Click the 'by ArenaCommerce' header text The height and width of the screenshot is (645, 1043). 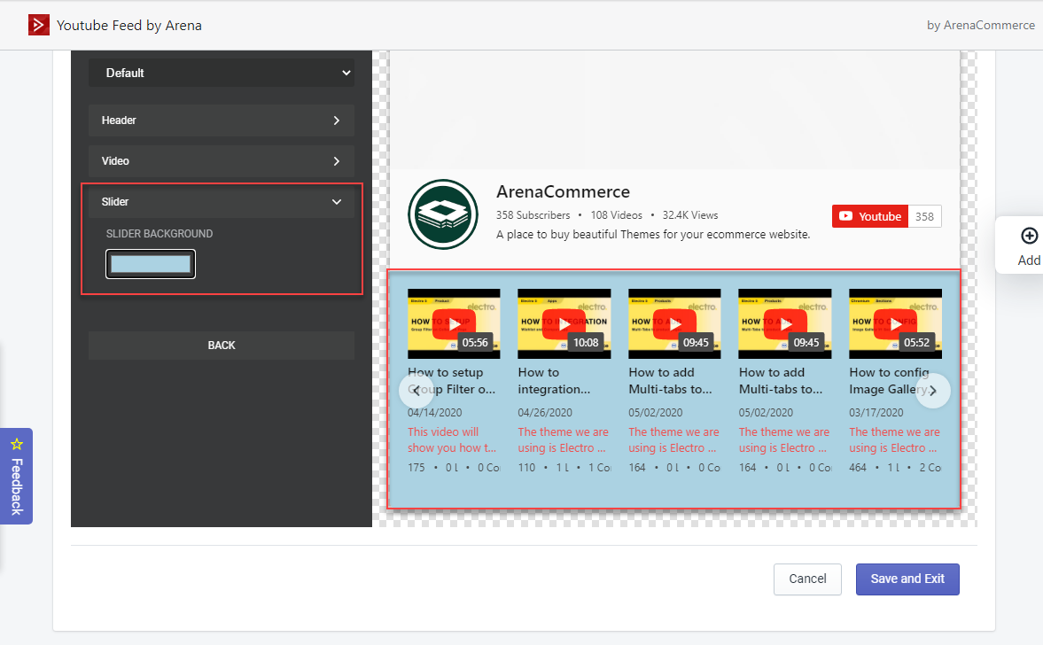click(x=980, y=26)
